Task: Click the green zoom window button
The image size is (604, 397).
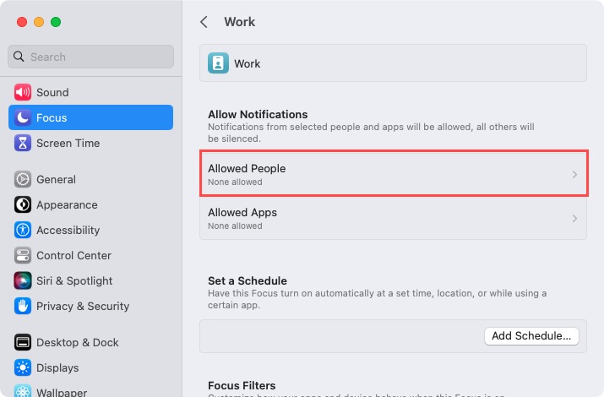Action: click(x=56, y=22)
